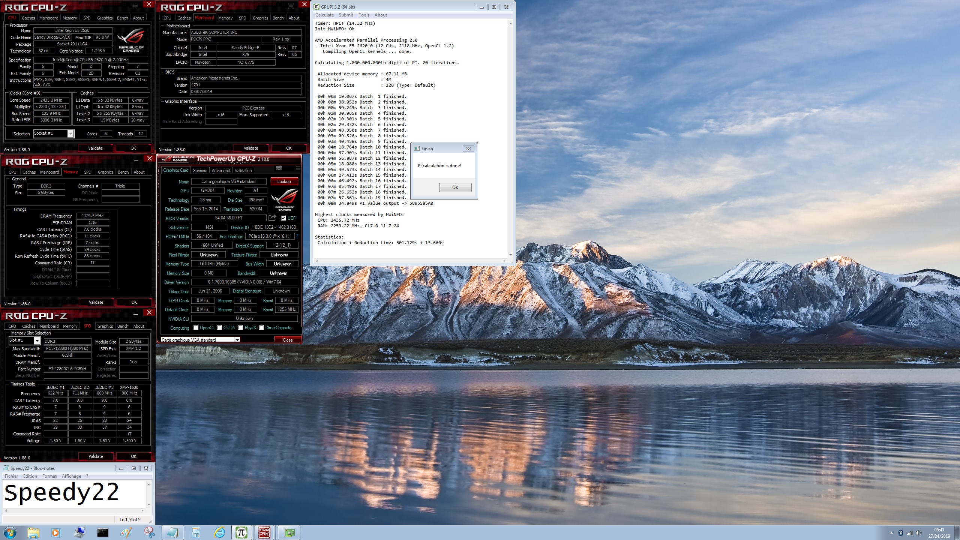Click the Close button in GPU-Z
960x540 pixels.
point(288,340)
